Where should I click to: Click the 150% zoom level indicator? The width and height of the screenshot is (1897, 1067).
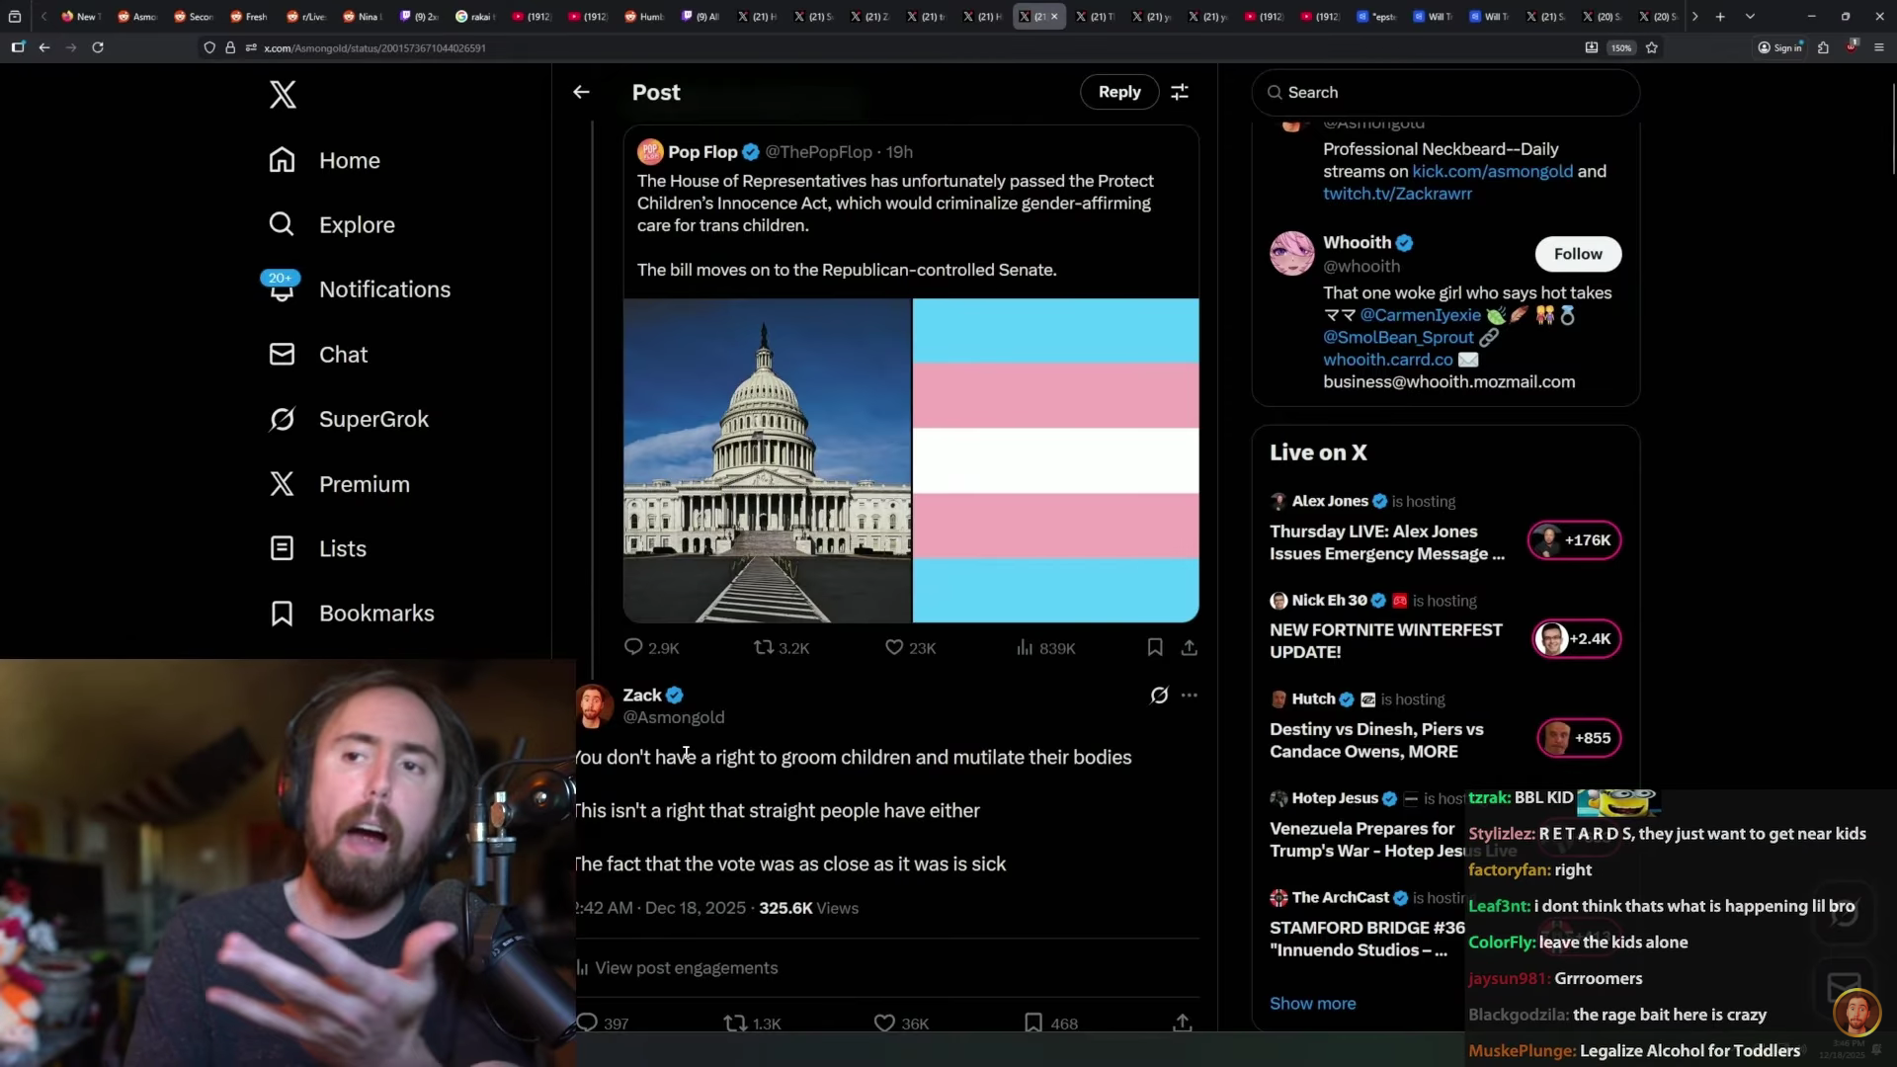[1620, 47]
